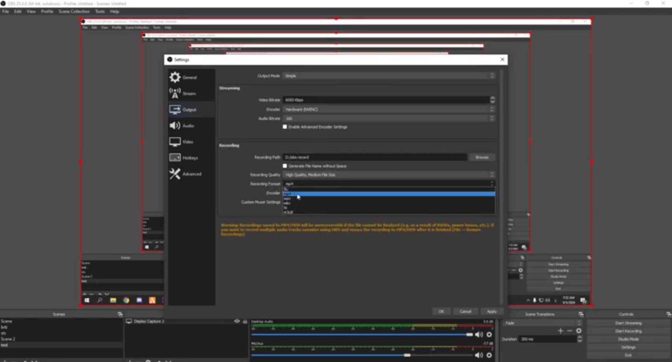
Task: Add a scene transition with plus icon
Action: (560, 331)
